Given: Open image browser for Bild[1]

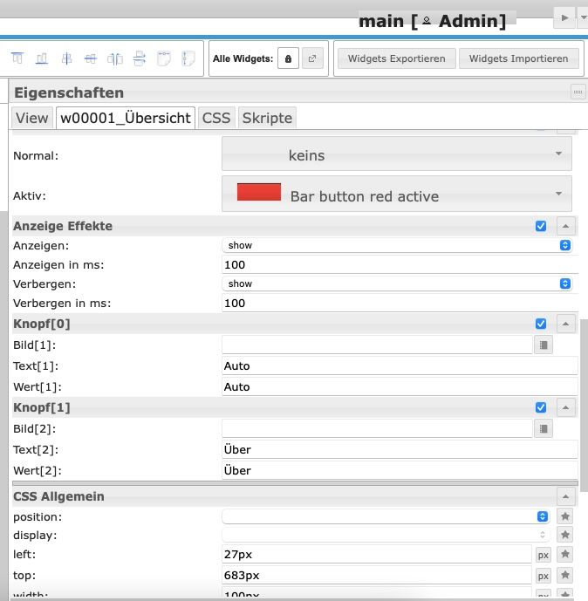Looking at the screenshot, I should [544, 345].
